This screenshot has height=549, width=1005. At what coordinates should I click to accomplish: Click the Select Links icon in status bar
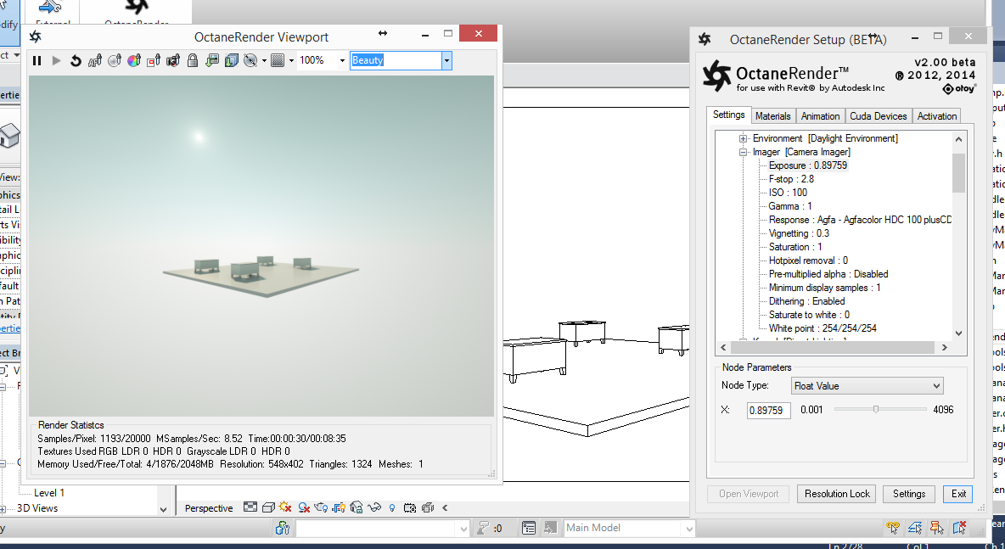coord(893,527)
